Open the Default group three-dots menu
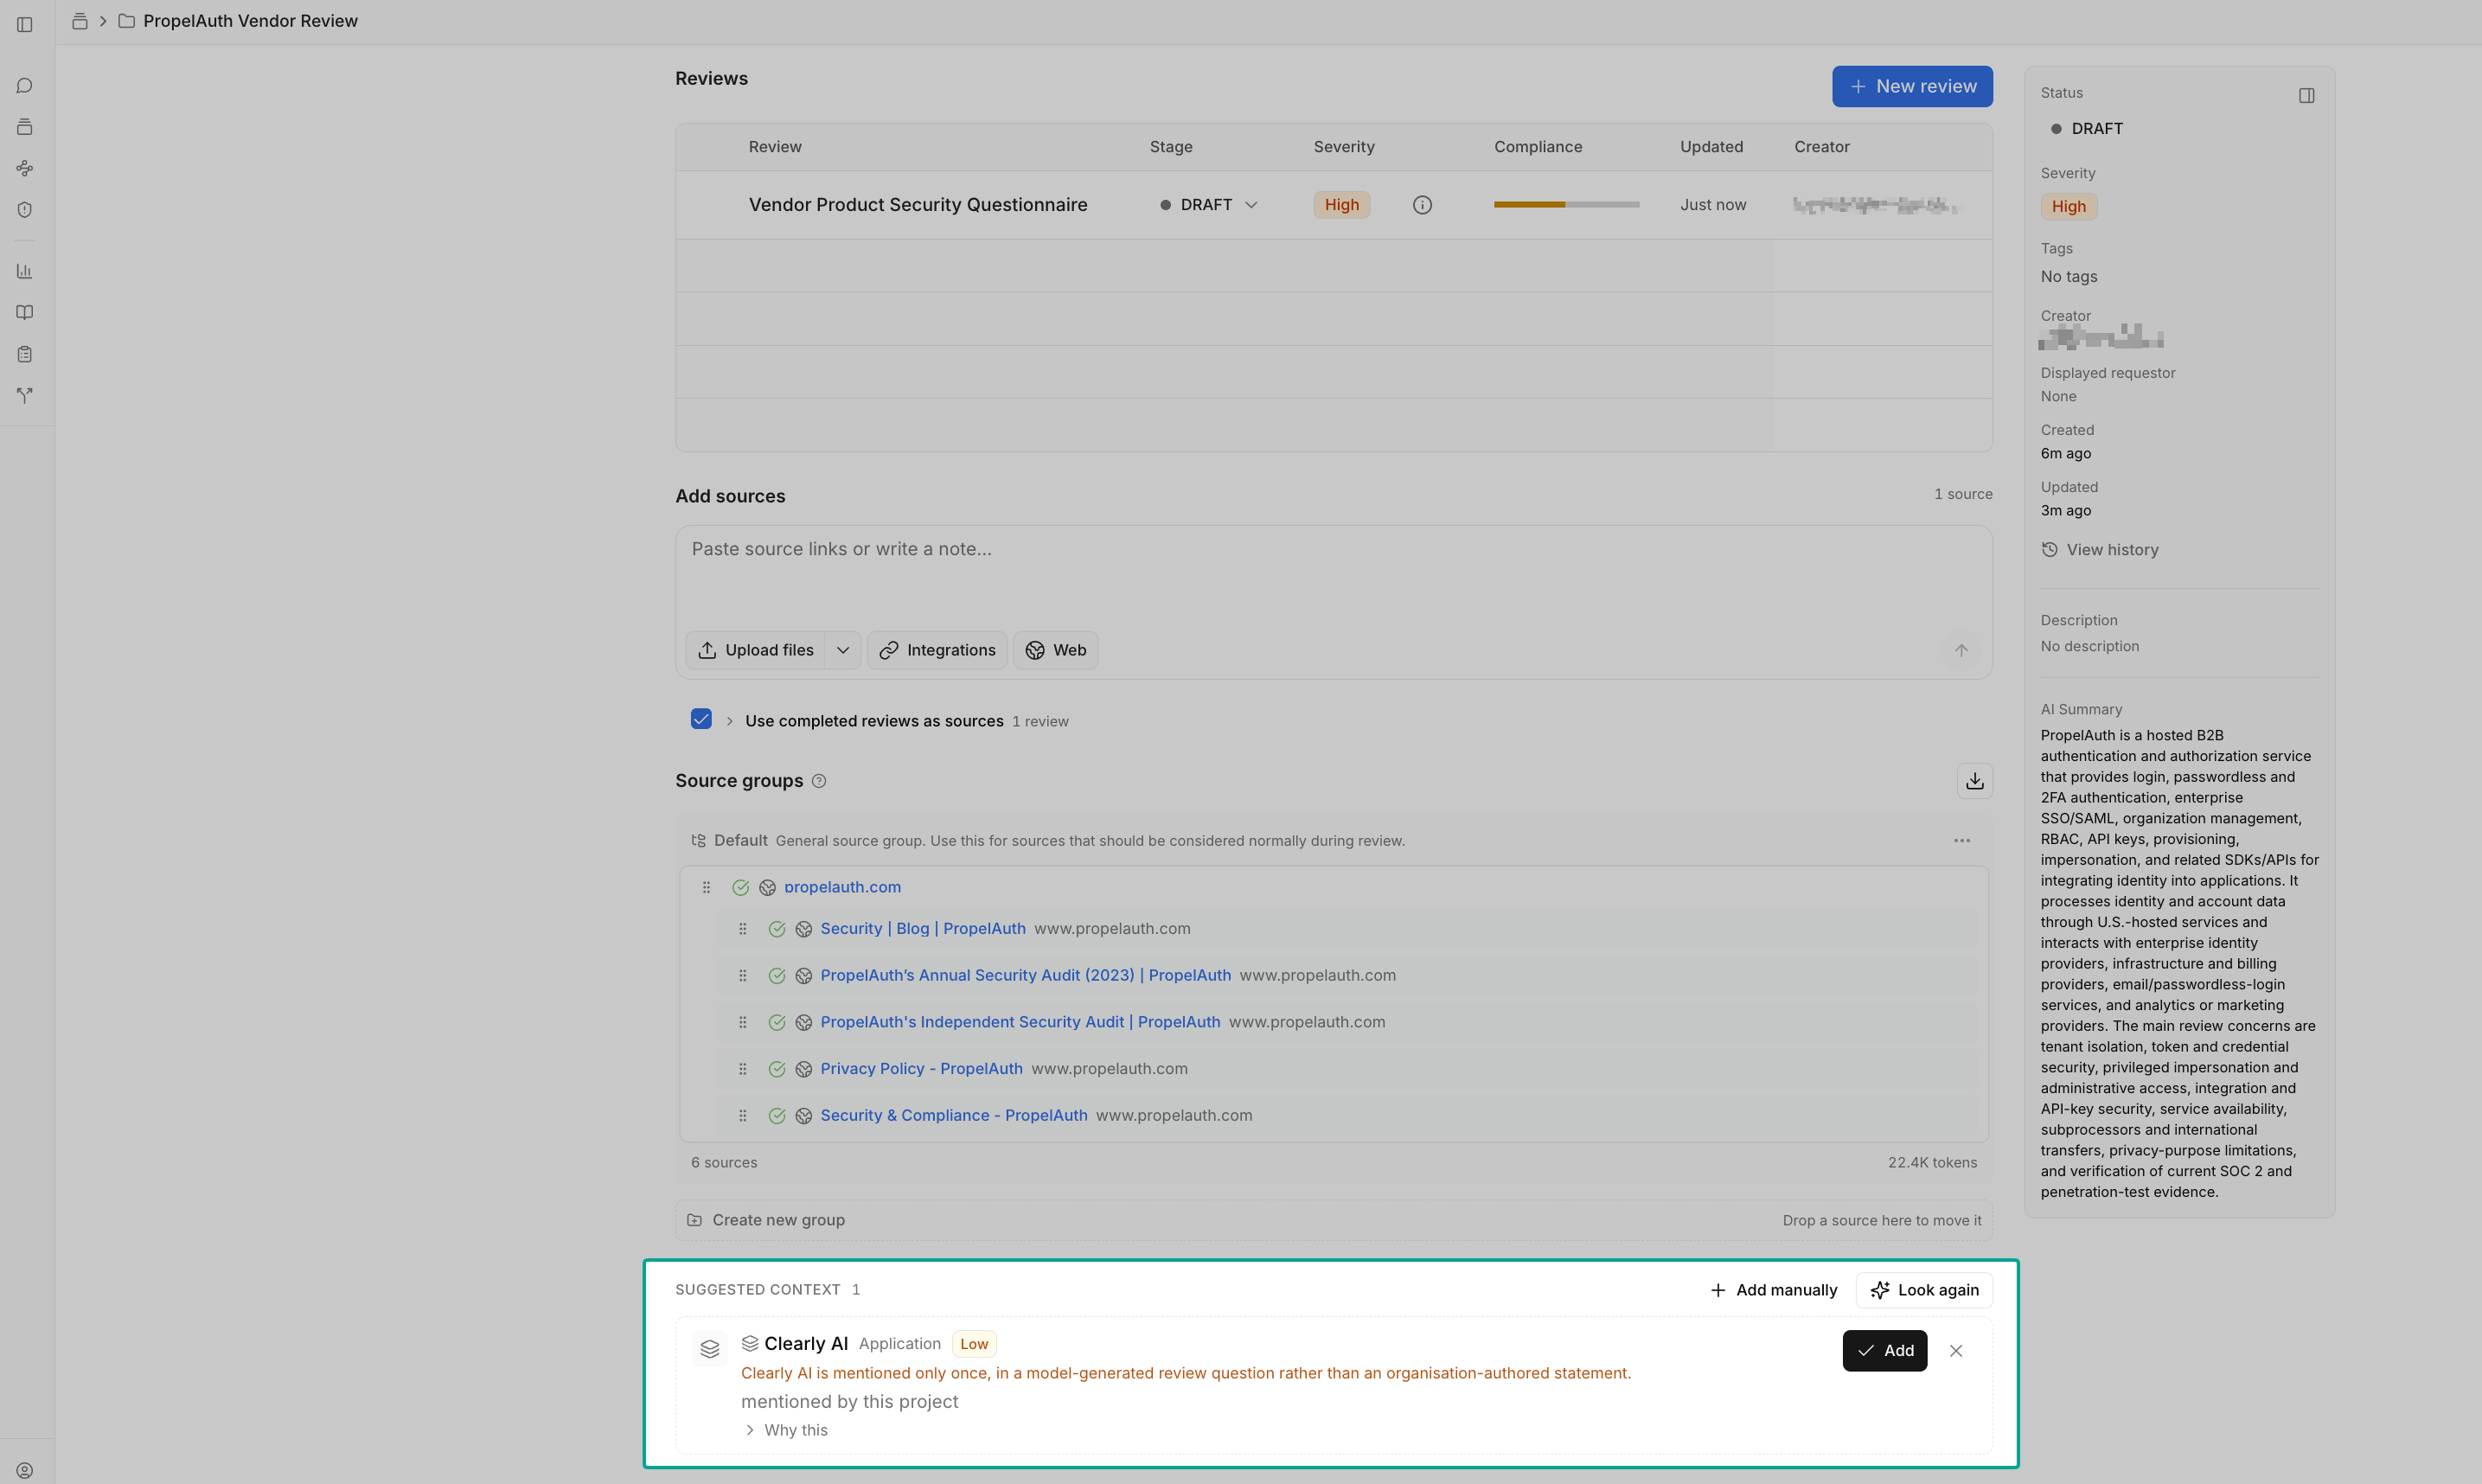Viewport: 2482px width, 1484px height. 1962,841
